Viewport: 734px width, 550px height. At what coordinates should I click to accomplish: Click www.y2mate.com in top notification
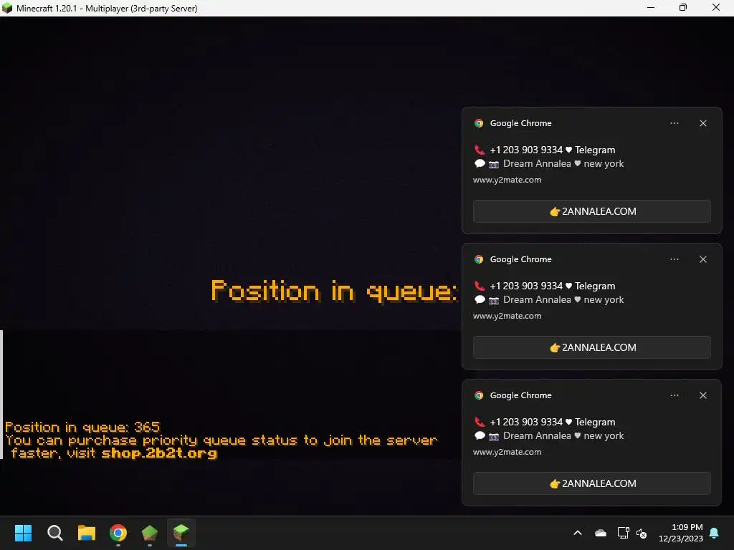(x=507, y=180)
